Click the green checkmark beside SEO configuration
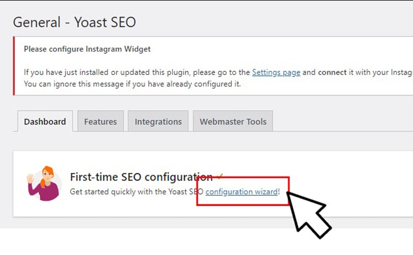 point(220,176)
